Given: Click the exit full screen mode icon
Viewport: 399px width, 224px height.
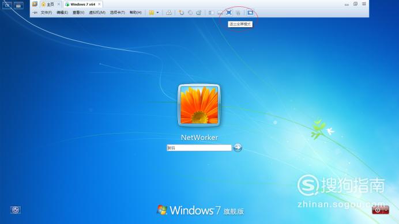Looking at the screenshot, I should pyautogui.click(x=229, y=13).
